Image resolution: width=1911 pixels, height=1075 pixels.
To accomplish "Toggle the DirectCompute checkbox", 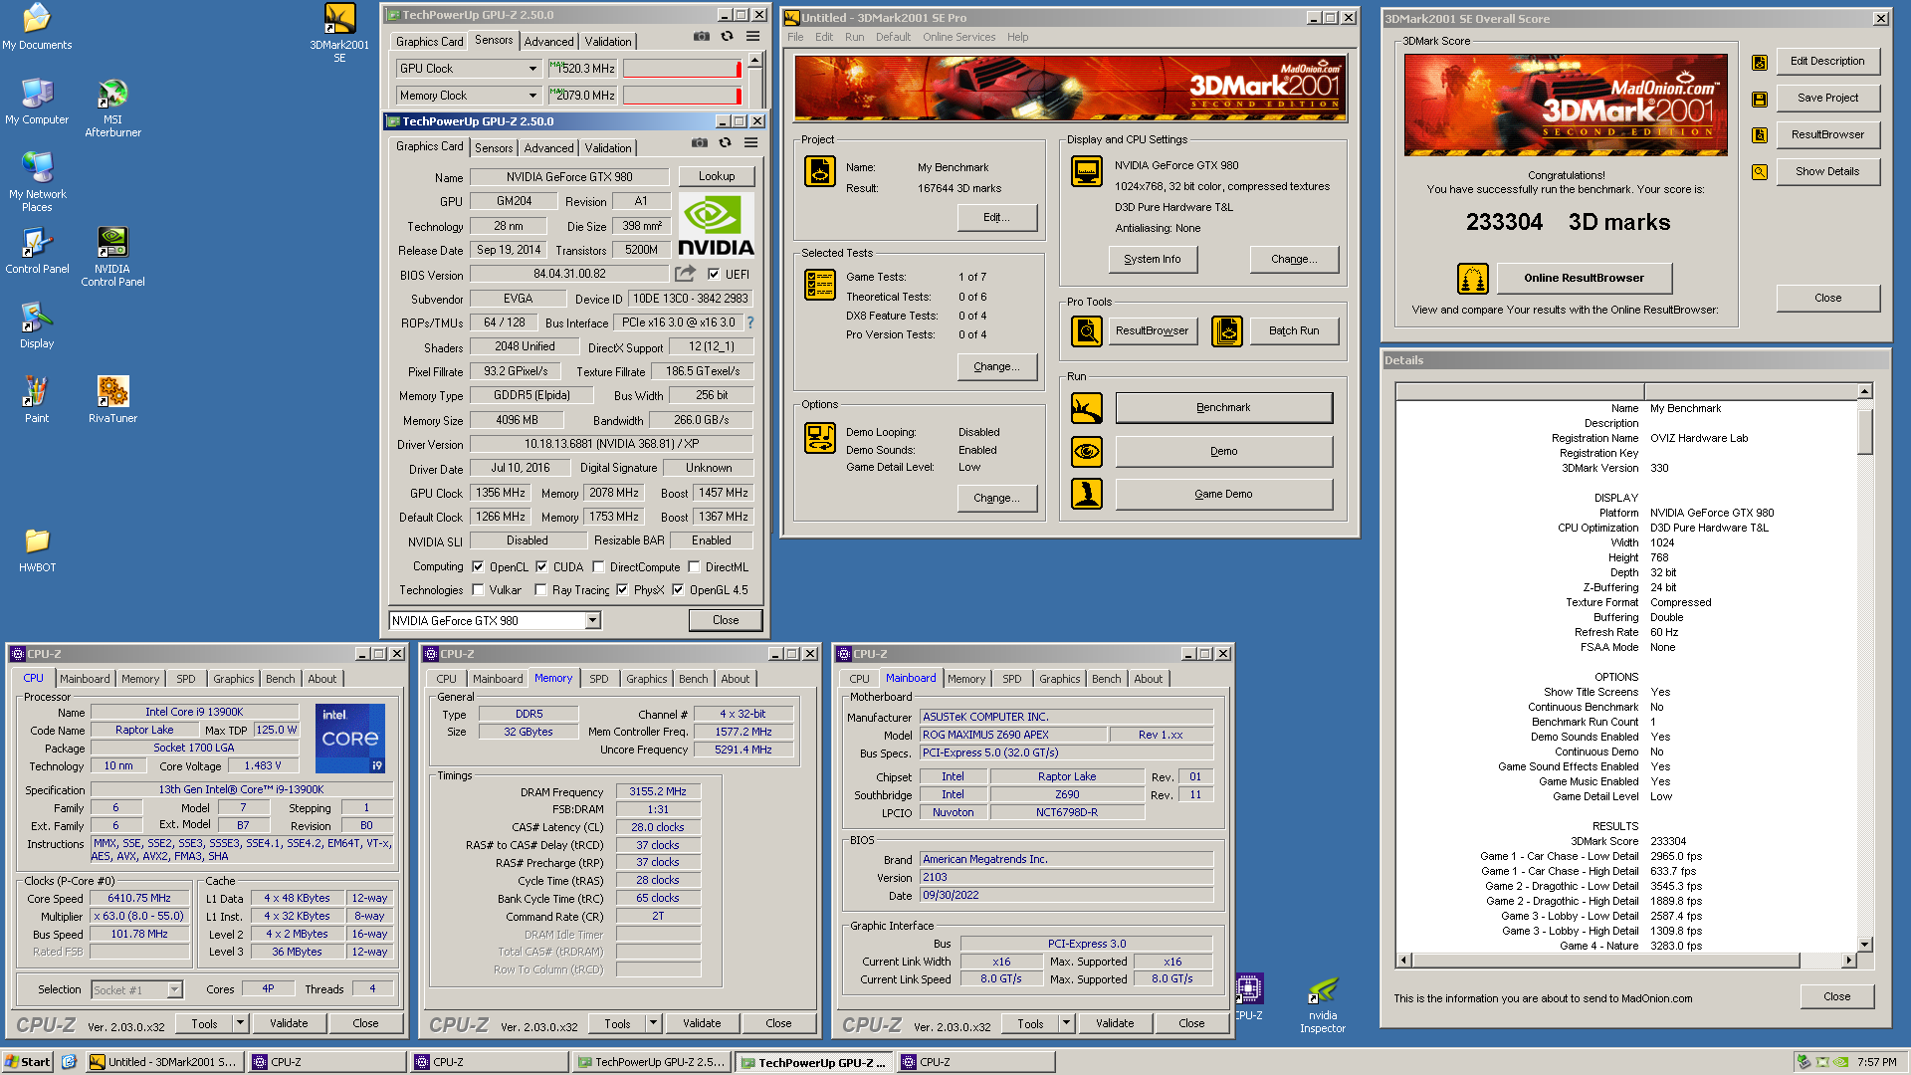I will pyautogui.click(x=598, y=566).
